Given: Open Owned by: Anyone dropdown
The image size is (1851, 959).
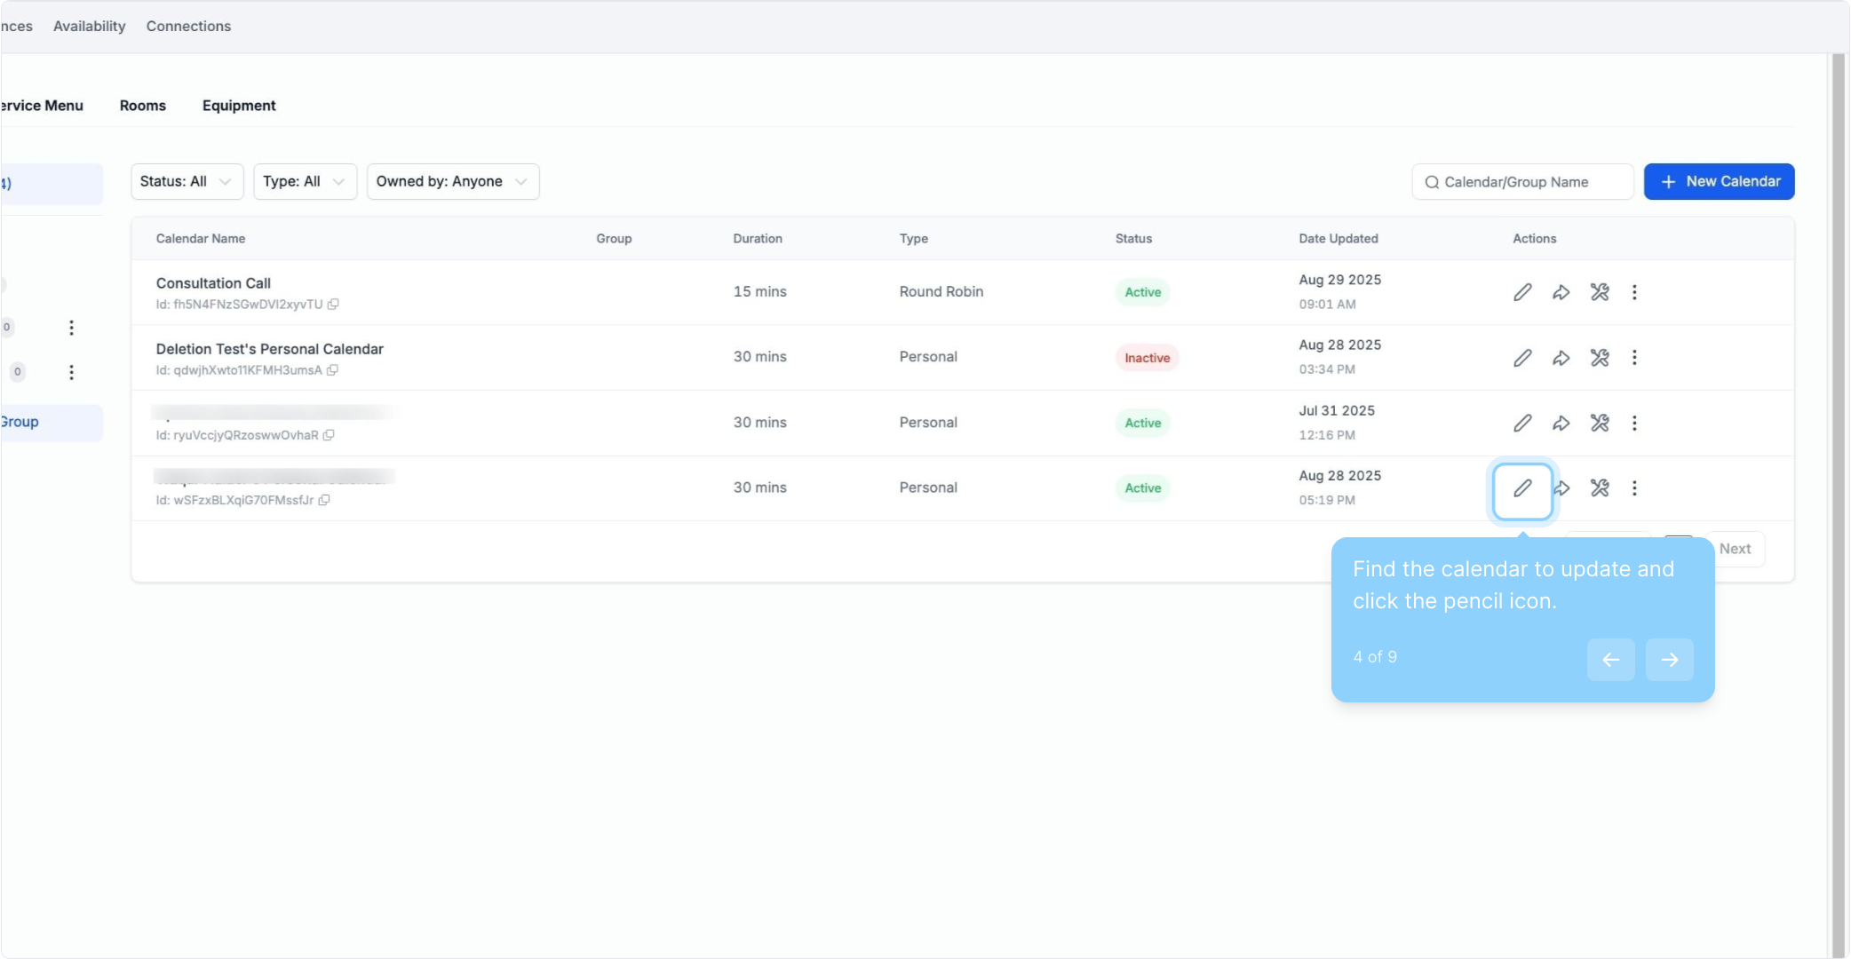Looking at the screenshot, I should point(452,182).
